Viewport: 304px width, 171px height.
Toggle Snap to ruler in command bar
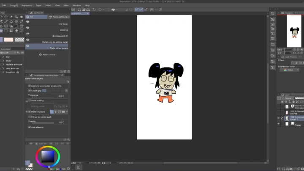click(x=137, y=9)
